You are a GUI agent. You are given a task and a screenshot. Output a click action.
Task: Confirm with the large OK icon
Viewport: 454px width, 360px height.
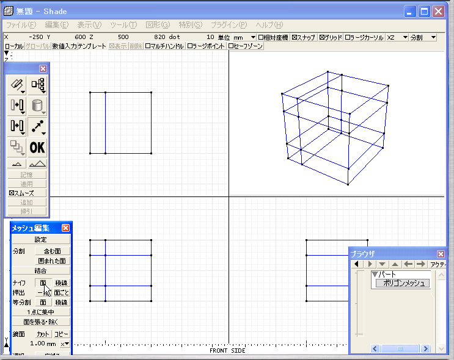pyautogui.click(x=37, y=147)
